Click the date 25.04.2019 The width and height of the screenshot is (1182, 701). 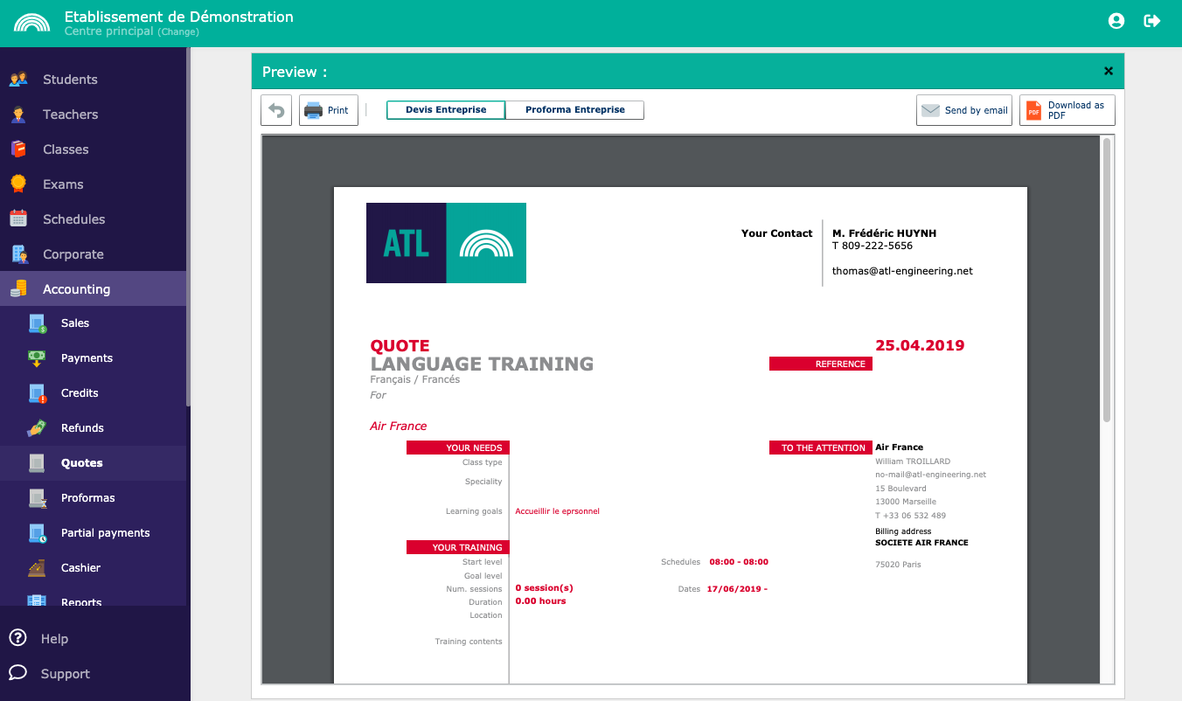(x=920, y=345)
